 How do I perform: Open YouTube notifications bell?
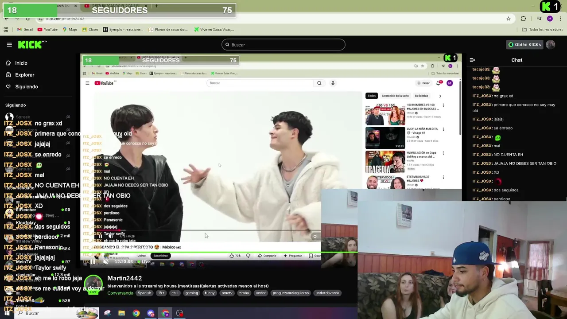click(x=439, y=83)
